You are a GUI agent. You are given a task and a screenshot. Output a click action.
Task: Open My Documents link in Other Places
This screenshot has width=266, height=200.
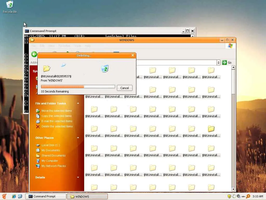(x=51, y=150)
